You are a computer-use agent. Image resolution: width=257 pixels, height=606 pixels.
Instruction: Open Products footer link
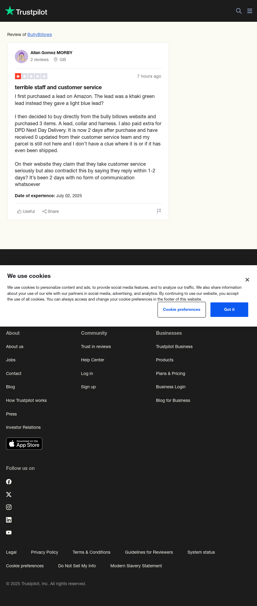click(165, 360)
